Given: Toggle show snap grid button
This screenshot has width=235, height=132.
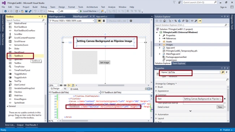Looking at the screenshot, I should (61, 85).
